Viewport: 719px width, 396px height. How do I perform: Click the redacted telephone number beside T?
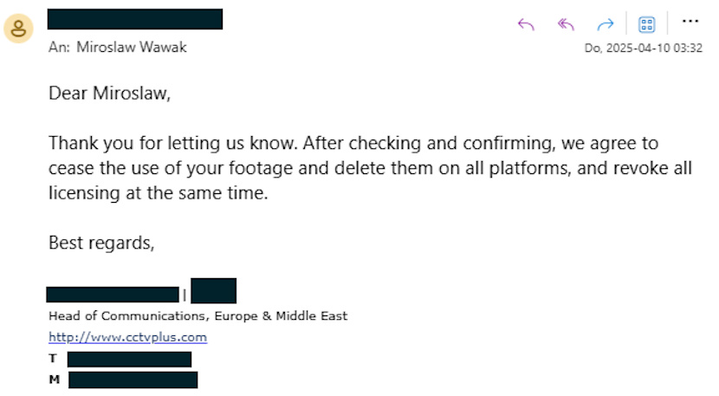coord(129,360)
